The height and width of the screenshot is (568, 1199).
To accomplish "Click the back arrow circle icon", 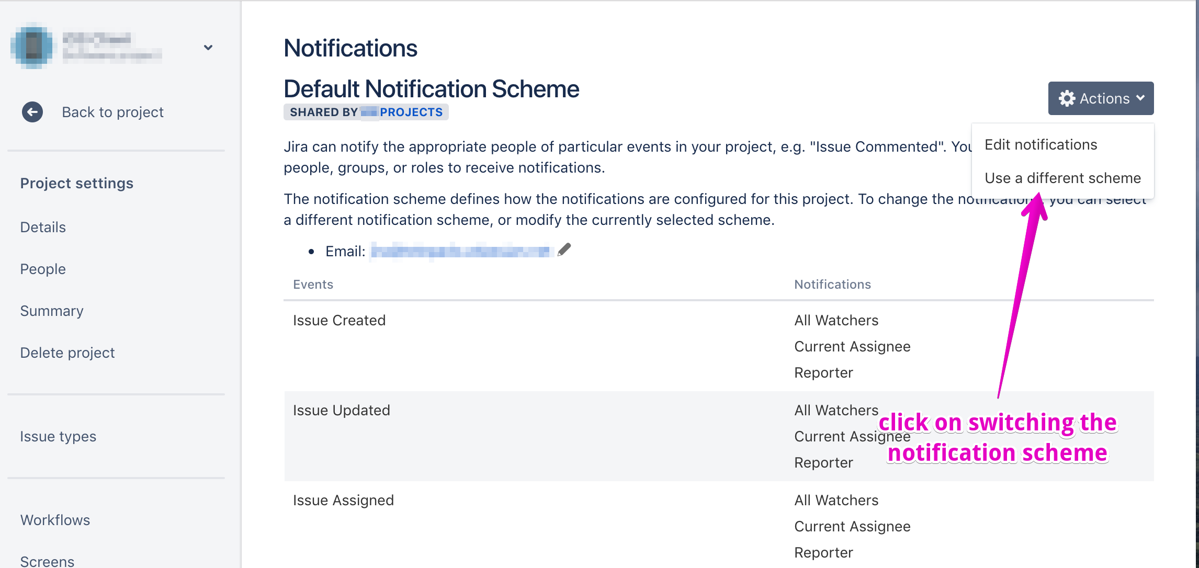I will pyautogui.click(x=32, y=112).
